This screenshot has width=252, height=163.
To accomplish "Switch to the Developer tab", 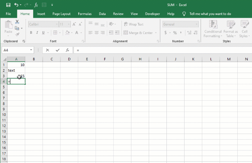I will coord(153,14).
